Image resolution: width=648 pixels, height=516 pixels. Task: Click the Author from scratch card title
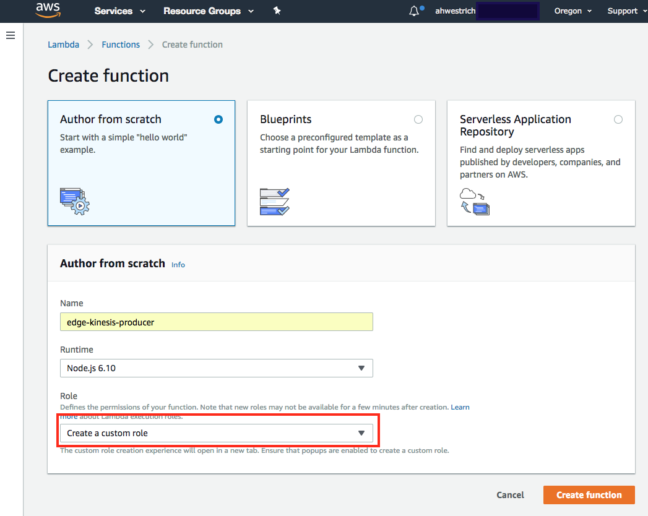pos(110,119)
